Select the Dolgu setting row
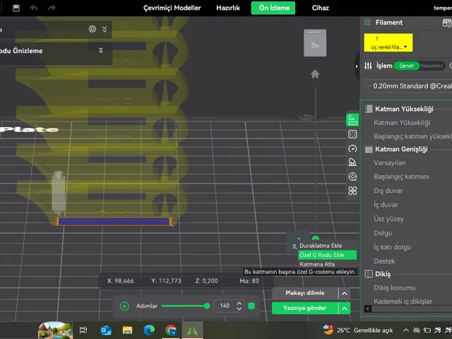This screenshot has width=452, height=339. point(383,233)
